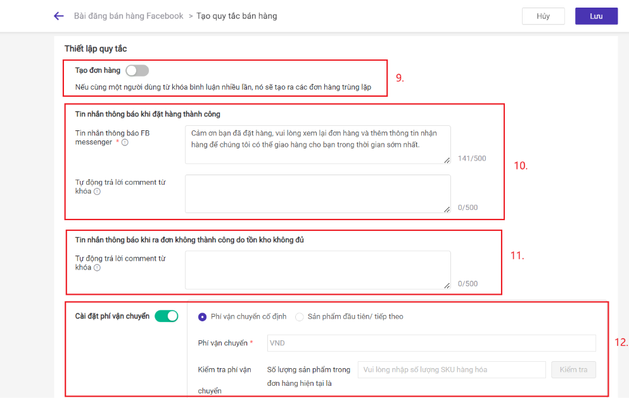
Task: Cancel editing with the 'Hủy' button
Action: coord(543,16)
